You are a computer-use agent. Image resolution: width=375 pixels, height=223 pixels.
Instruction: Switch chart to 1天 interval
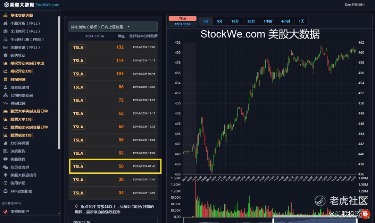click(x=301, y=21)
